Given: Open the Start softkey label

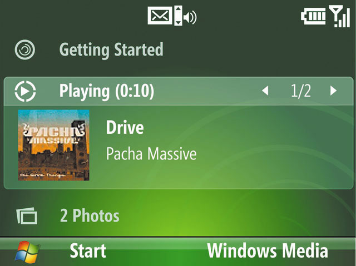Looking at the screenshot, I should tap(88, 250).
